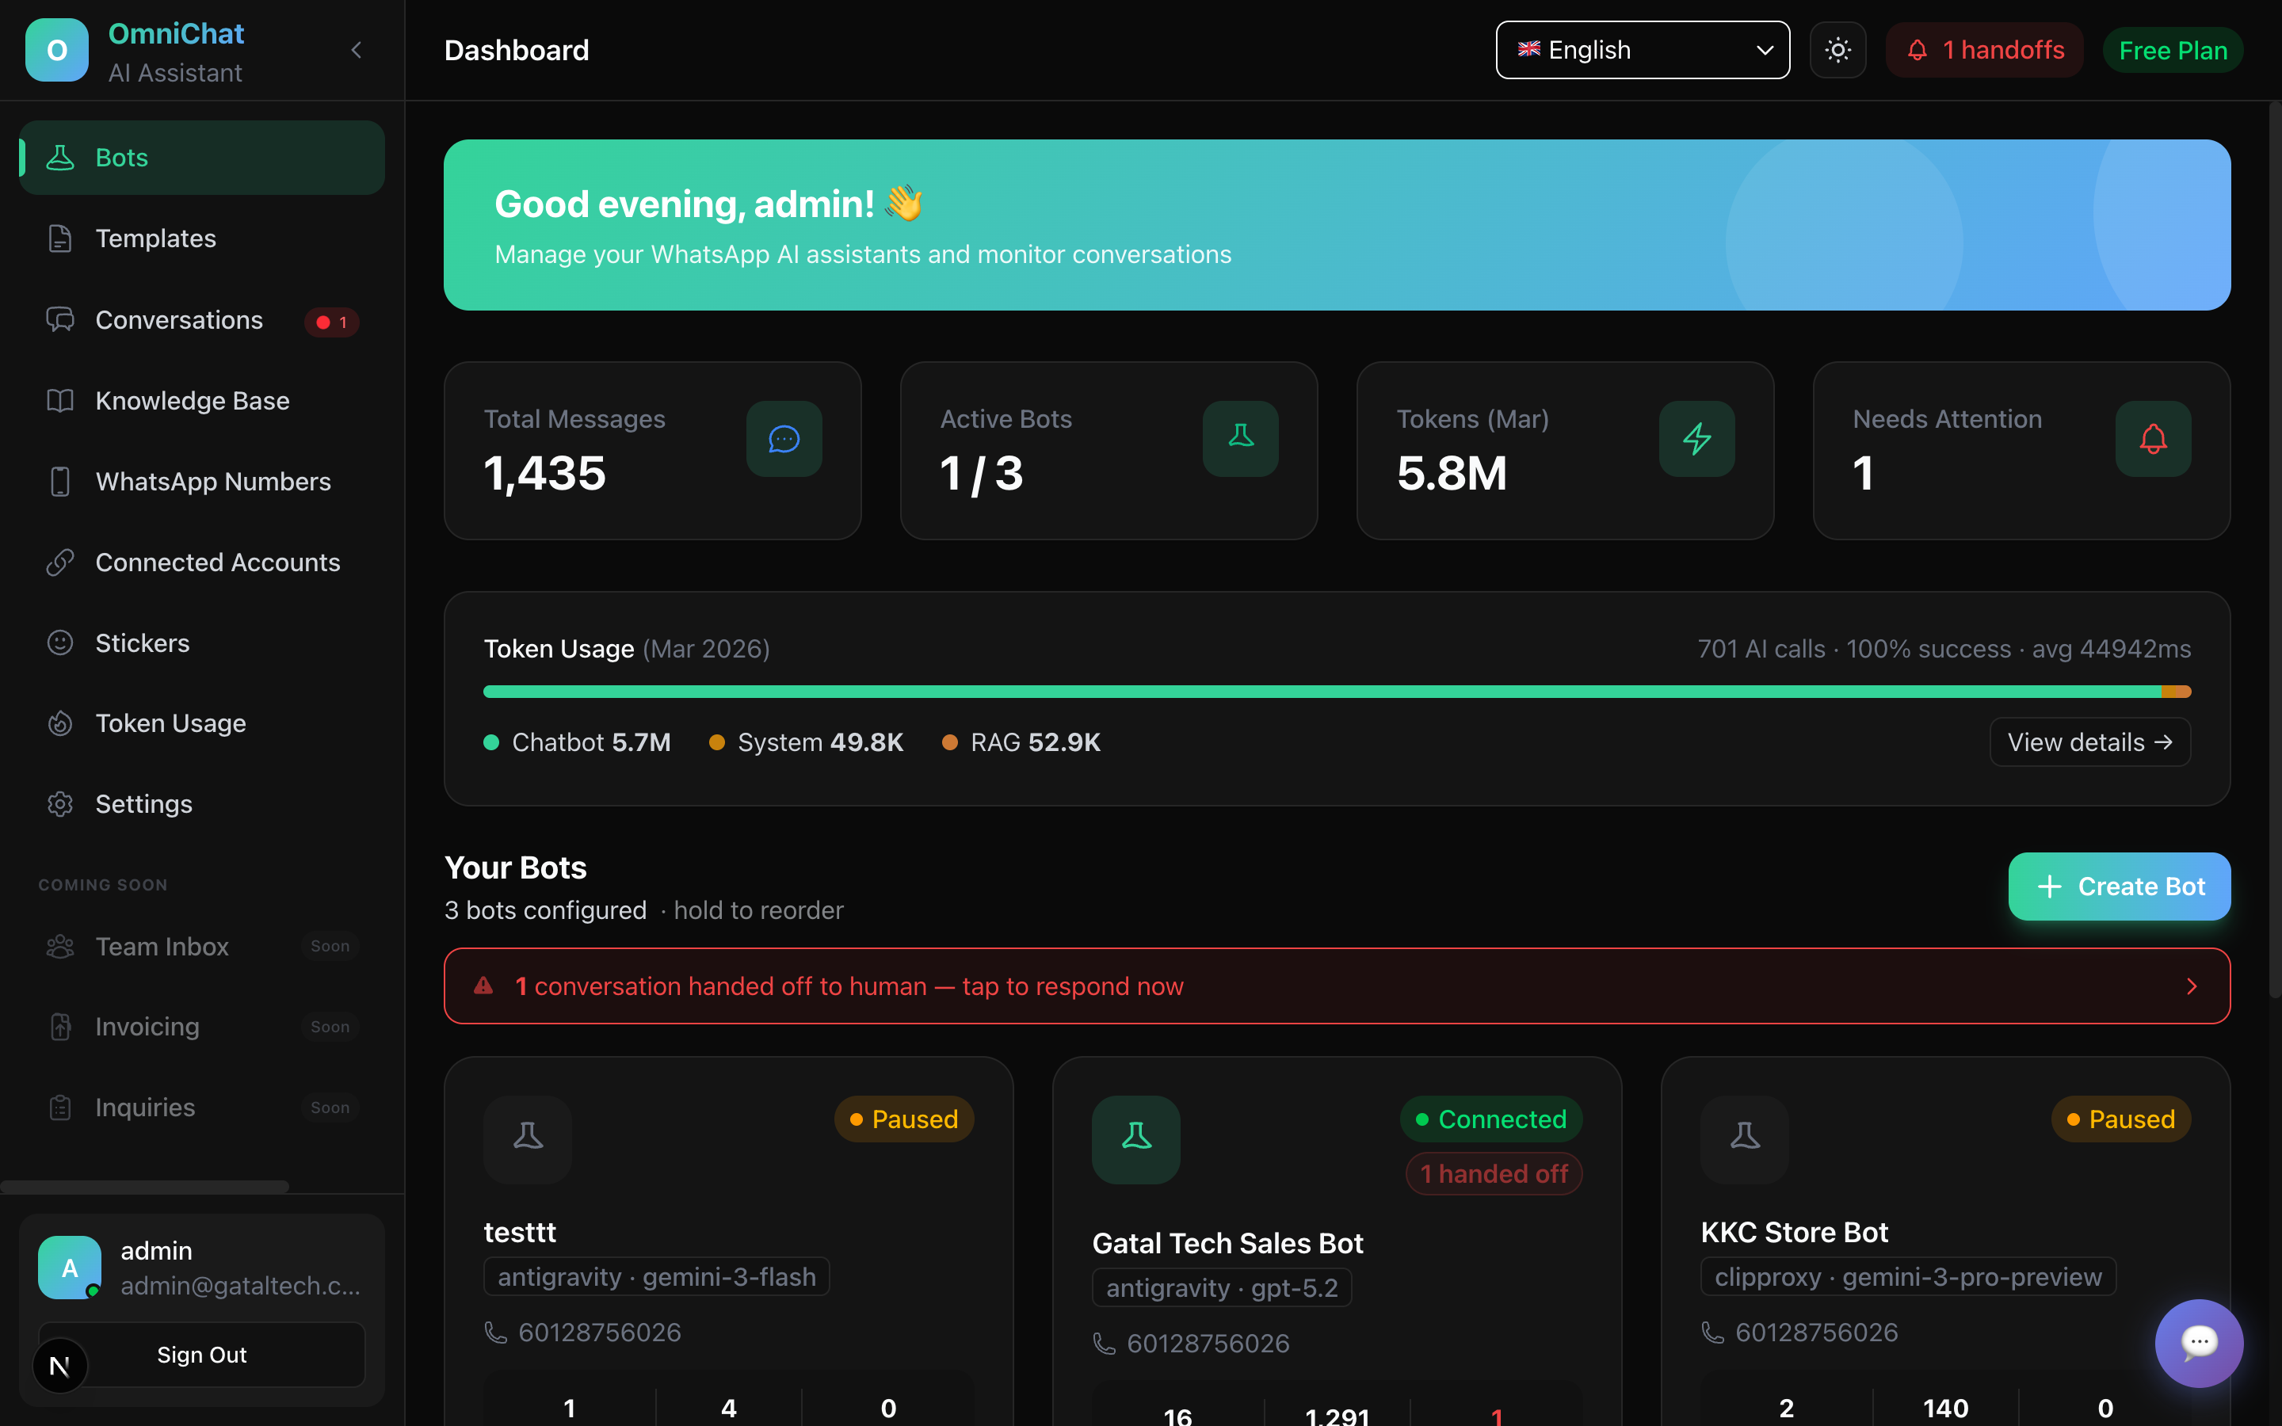The width and height of the screenshot is (2282, 1426).
Task: Click the Total Messages chat bubble icon
Action: (784, 439)
